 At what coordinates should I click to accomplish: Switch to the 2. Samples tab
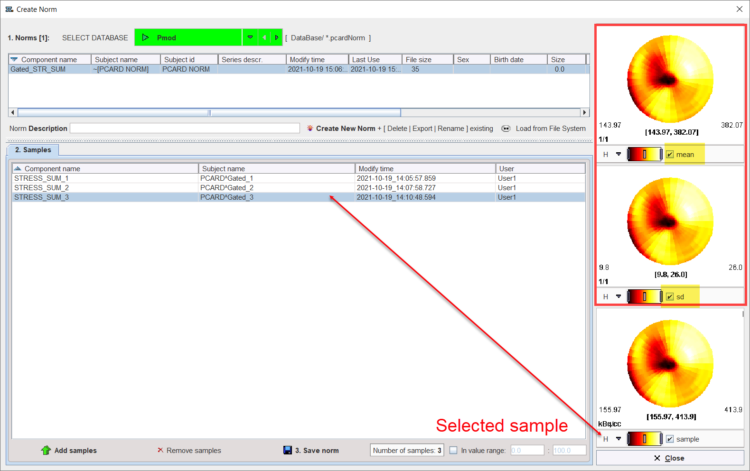tap(33, 150)
